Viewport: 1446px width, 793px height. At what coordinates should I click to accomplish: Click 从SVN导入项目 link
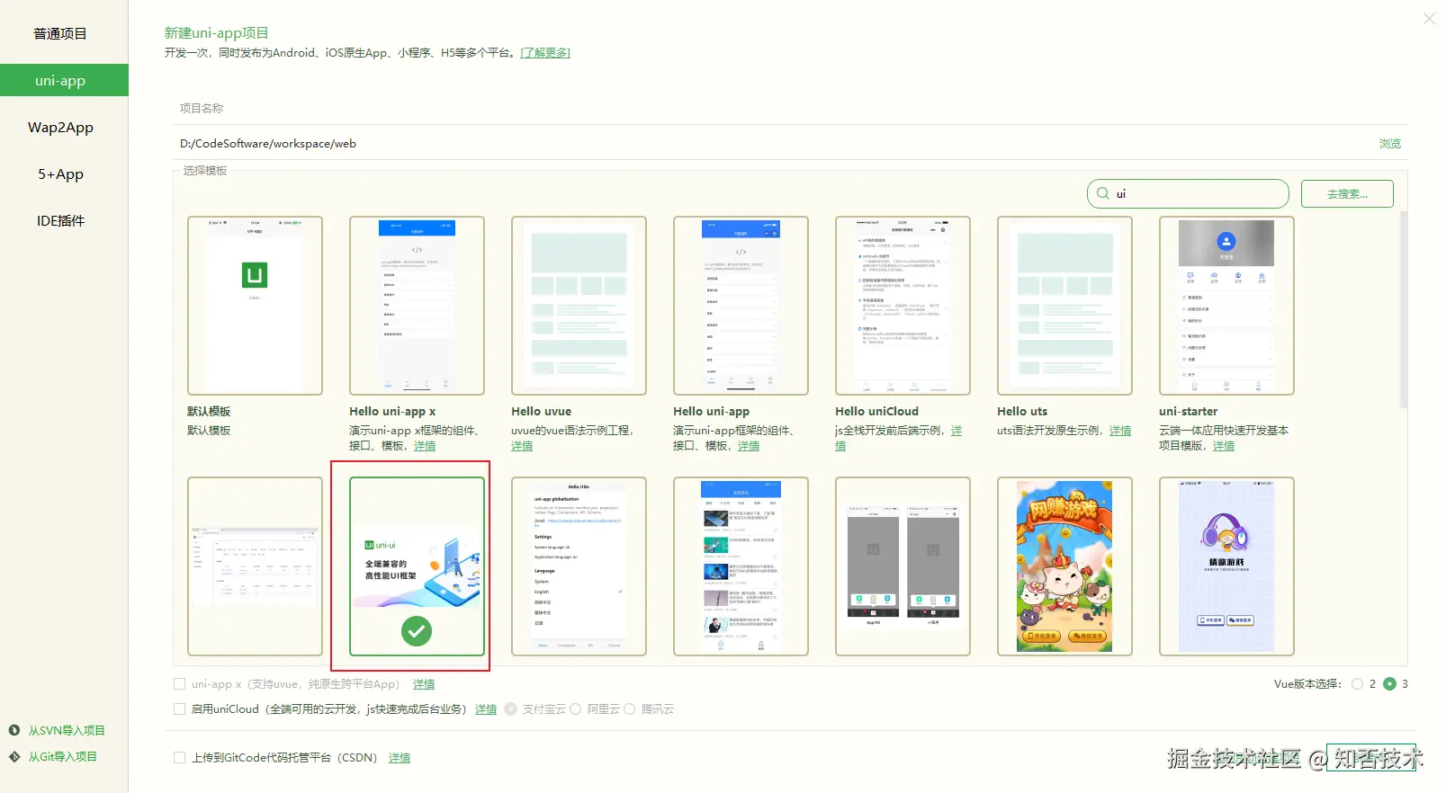pos(67,730)
